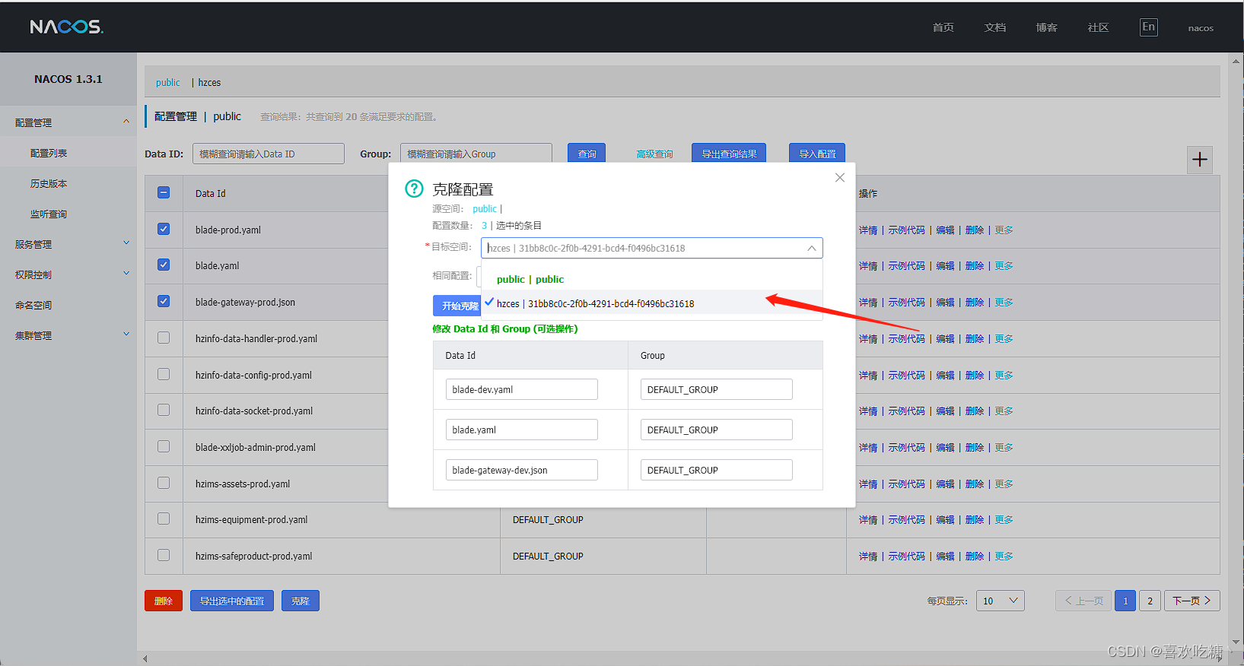Screen dimensions: 1244x666
Task: Choose the public | public namespace option
Action: (x=651, y=279)
